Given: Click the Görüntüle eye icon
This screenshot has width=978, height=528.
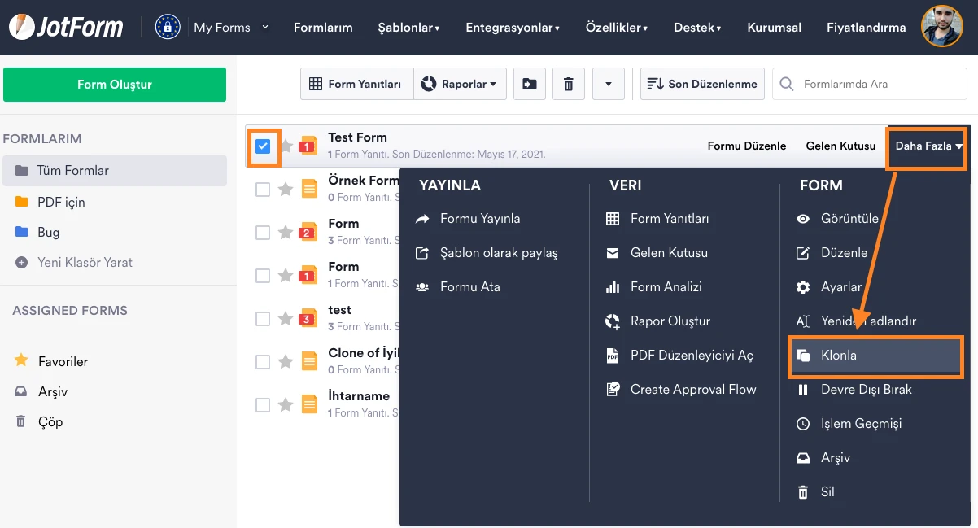Looking at the screenshot, I should (x=803, y=219).
